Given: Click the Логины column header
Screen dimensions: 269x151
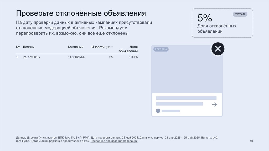Looking at the screenshot, I should tap(29, 47).
